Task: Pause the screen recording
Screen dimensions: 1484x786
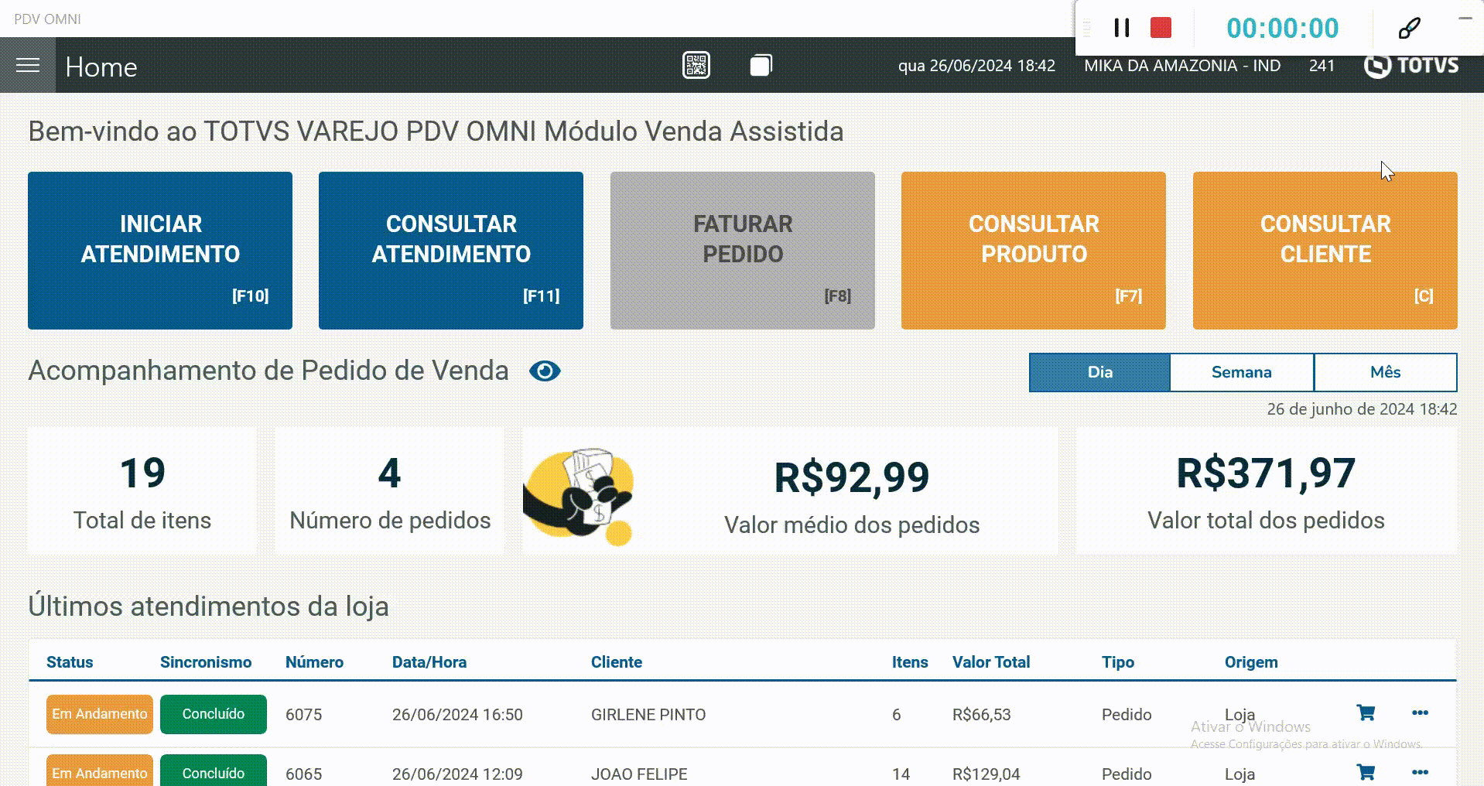Action: click(1121, 29)
